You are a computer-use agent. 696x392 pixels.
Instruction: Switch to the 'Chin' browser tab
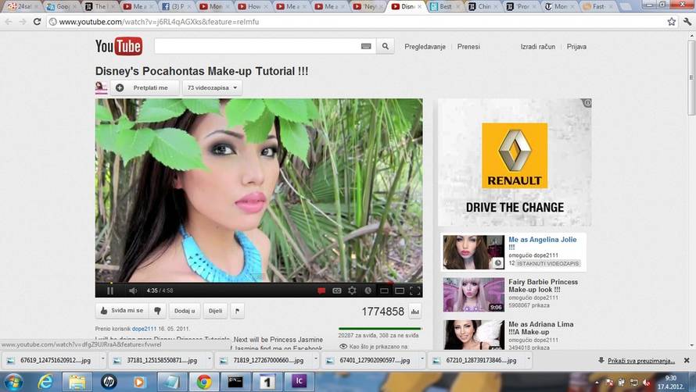point(484,7)
